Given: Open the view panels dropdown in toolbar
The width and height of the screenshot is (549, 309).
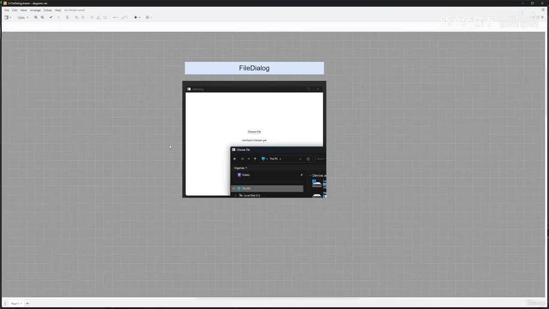Looking at the screenshot, I should (x=8, y=17).
